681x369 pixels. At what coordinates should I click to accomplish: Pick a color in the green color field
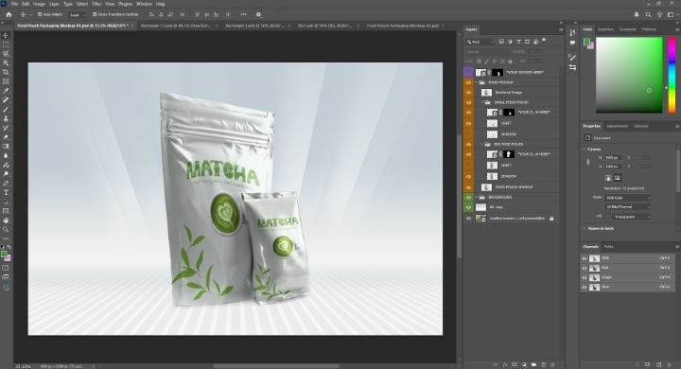[x=629, y=75]
